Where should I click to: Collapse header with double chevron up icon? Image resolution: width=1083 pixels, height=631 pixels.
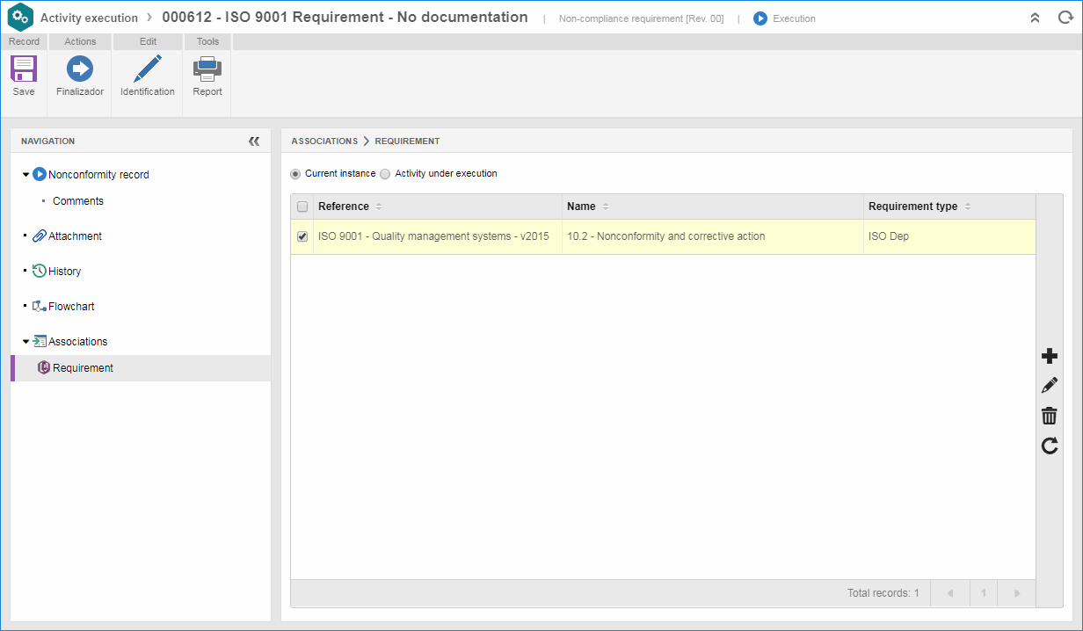tap(1036, 18)
